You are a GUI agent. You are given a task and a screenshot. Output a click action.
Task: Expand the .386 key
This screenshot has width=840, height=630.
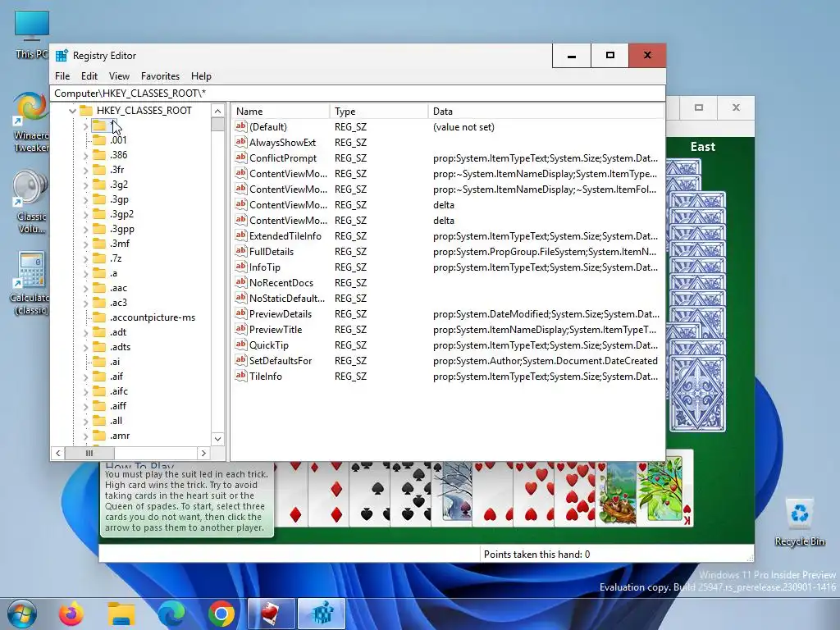click(x=85, y=155)
